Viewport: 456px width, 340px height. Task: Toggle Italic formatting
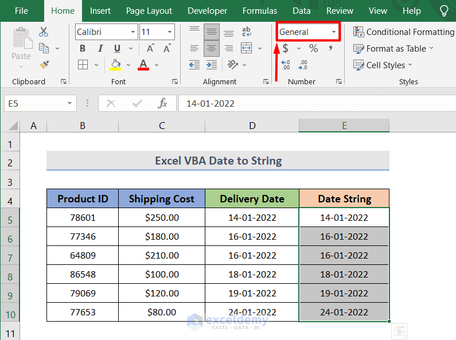pyautogui.click(x=100, y=49)
